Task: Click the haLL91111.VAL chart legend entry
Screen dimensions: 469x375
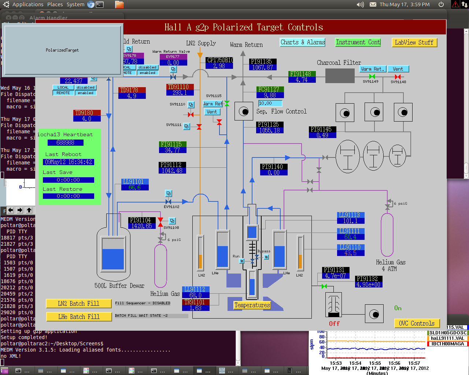Action: (x=447, y=338)
